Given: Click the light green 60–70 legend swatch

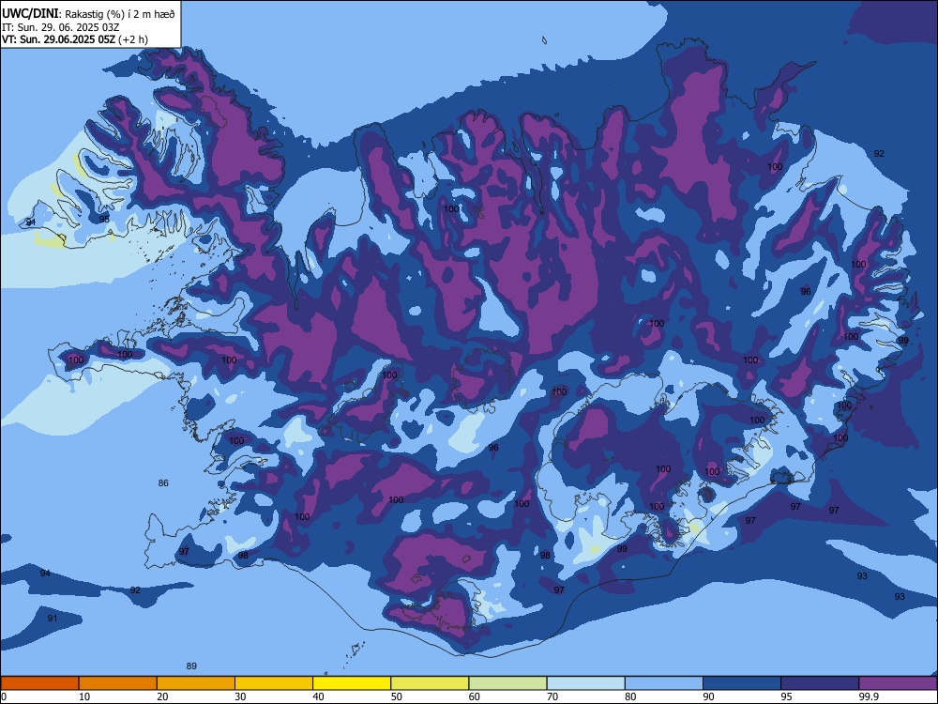Looking at the screenshot, I should pyautogui.click(x=507, y=683).
